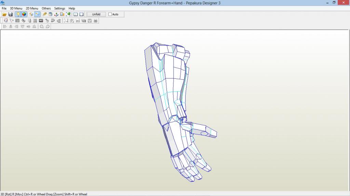Viewport: 350px width, 196px height.
Task: Click the gray striped panel icon
Action: coord(17,20)
